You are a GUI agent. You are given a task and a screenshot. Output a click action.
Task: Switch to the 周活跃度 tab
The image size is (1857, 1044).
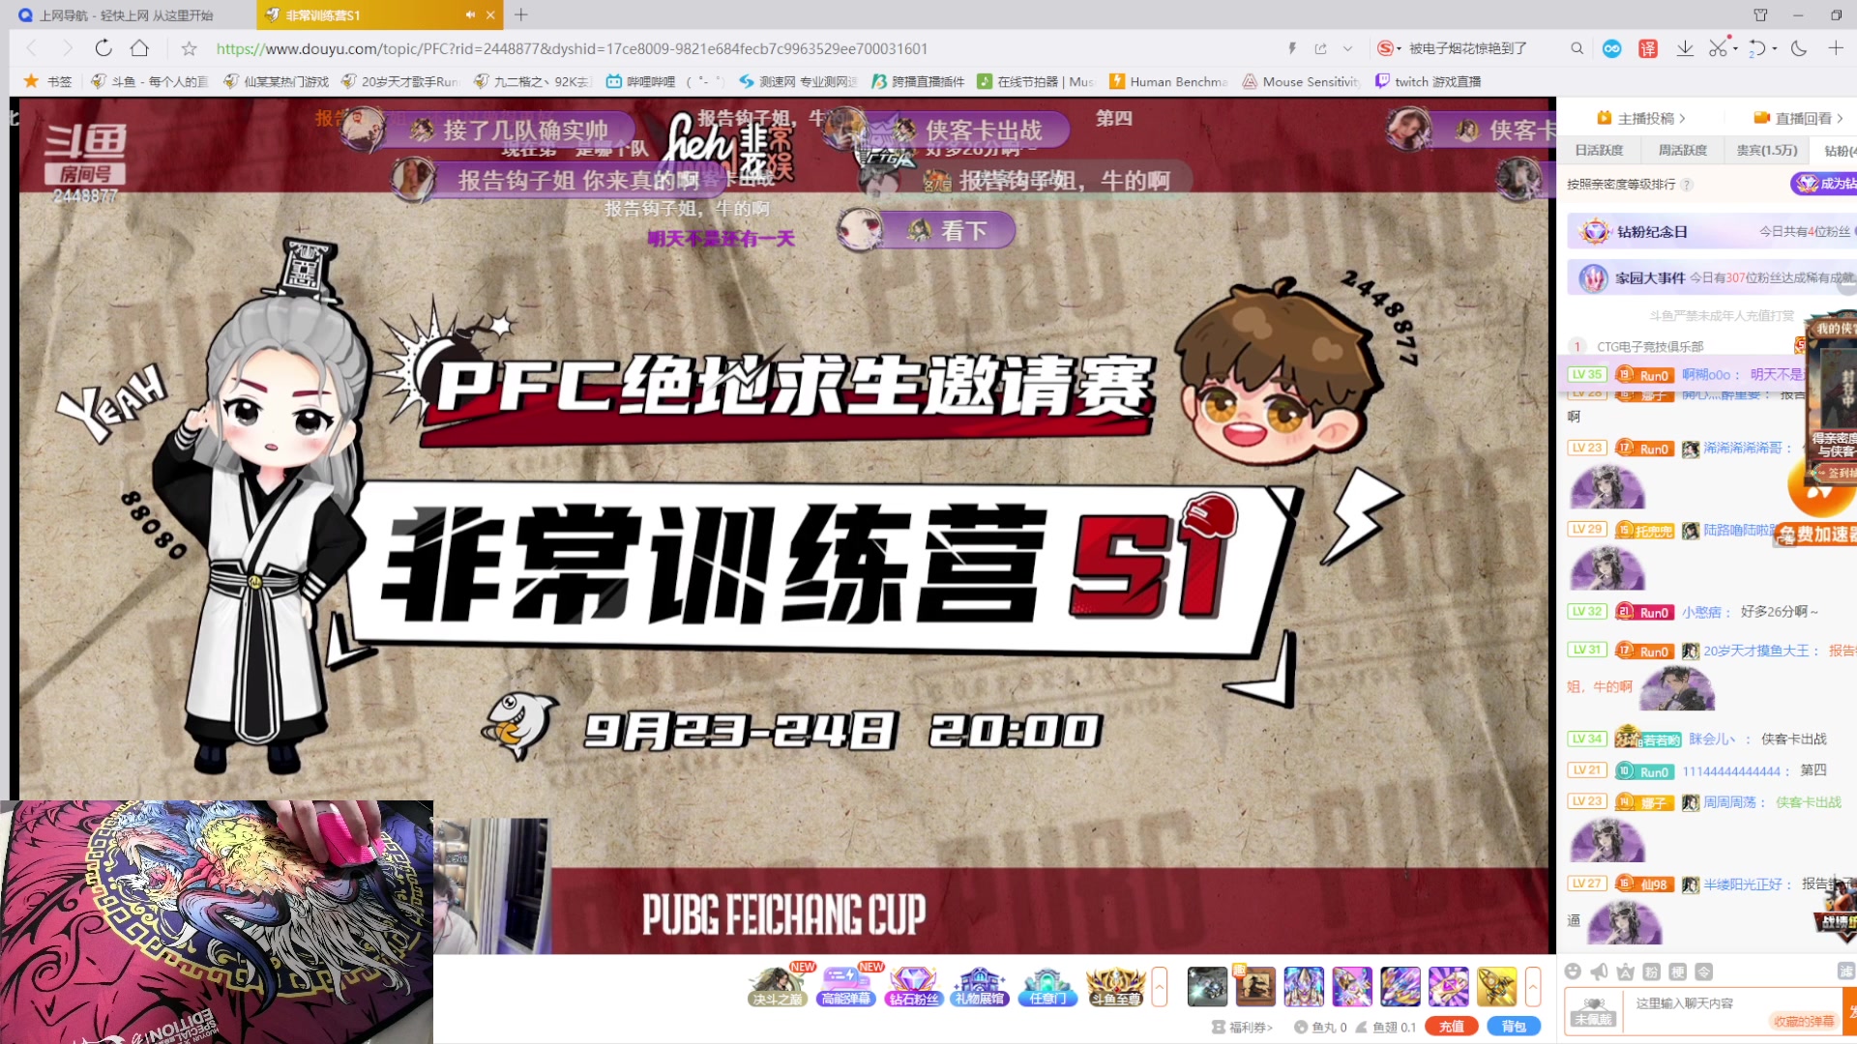click(x=1683, y=150)
